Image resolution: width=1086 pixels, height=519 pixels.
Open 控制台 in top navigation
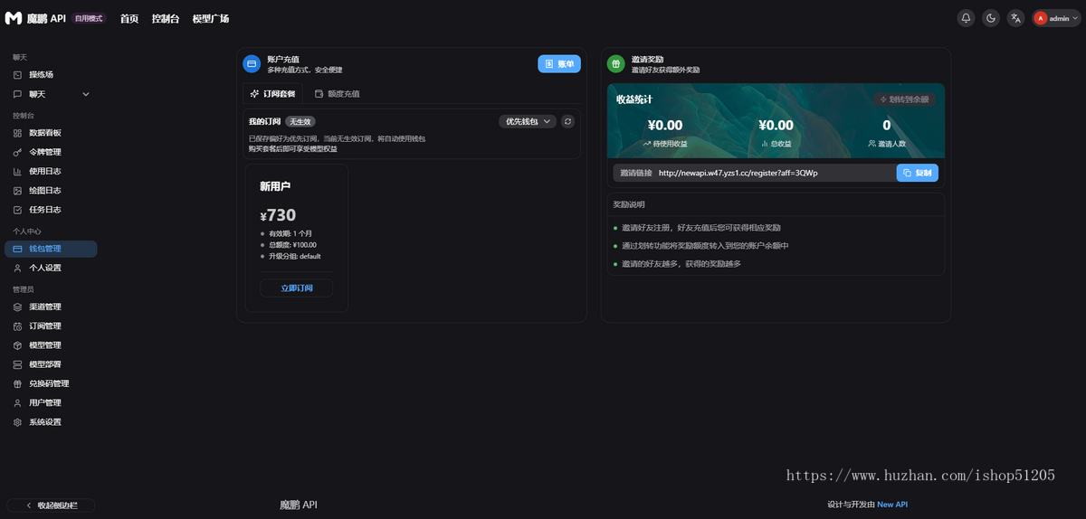166,18
